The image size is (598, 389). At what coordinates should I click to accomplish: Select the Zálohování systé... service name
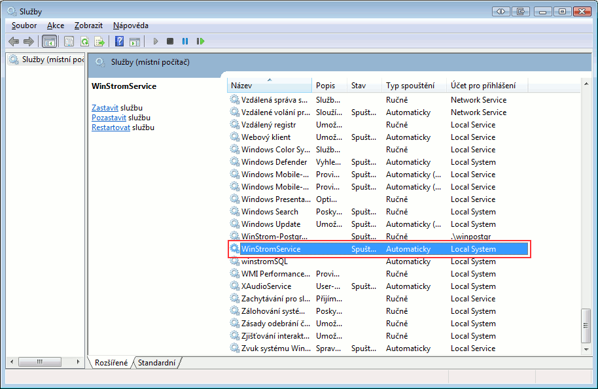coord(273,311)
